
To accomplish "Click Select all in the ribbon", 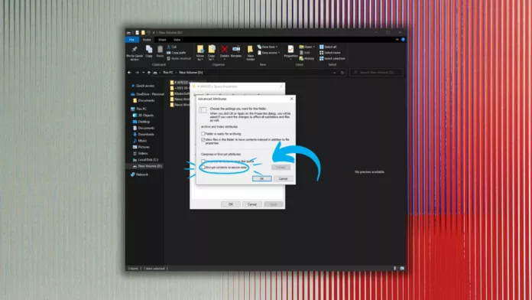I will coord(328,47).
